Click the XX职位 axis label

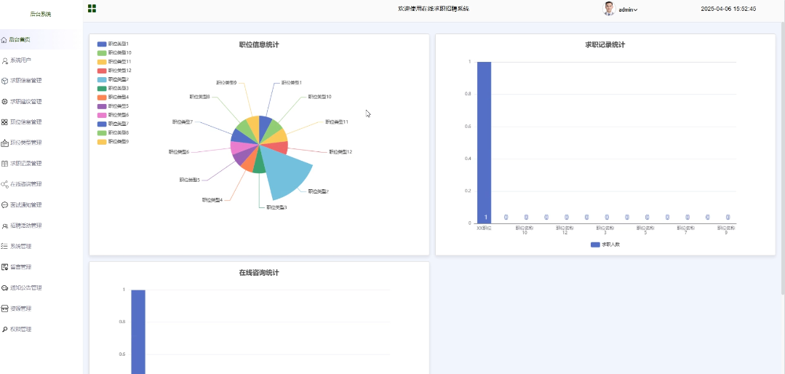484,228
